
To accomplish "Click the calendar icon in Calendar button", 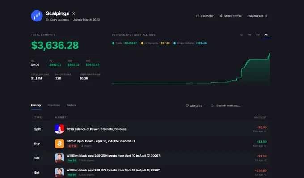I will (x=198, y=16).
